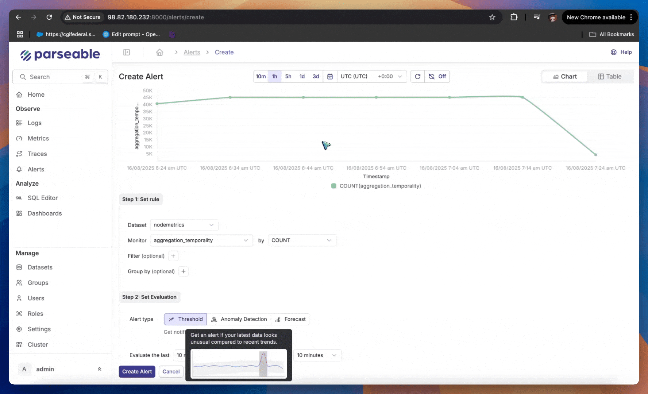
Task: Select Anomaly Detection alert type
Action: pyautogui.click(x=239, y=319)
